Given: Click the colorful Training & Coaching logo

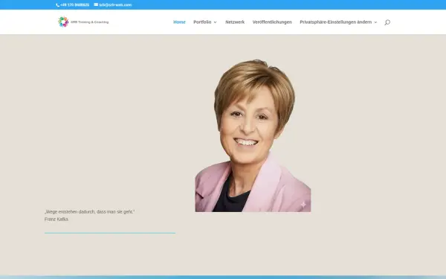Looking at the screenshot, I should coord(83,22).
